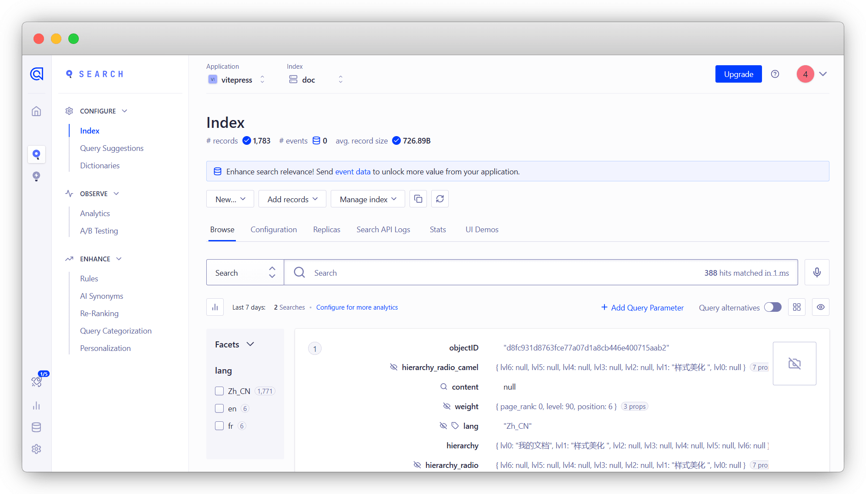The image size is (866, 494).
Task: Switch to the Configuration tab
Action: pyautogui.click(x=273, y=229)
